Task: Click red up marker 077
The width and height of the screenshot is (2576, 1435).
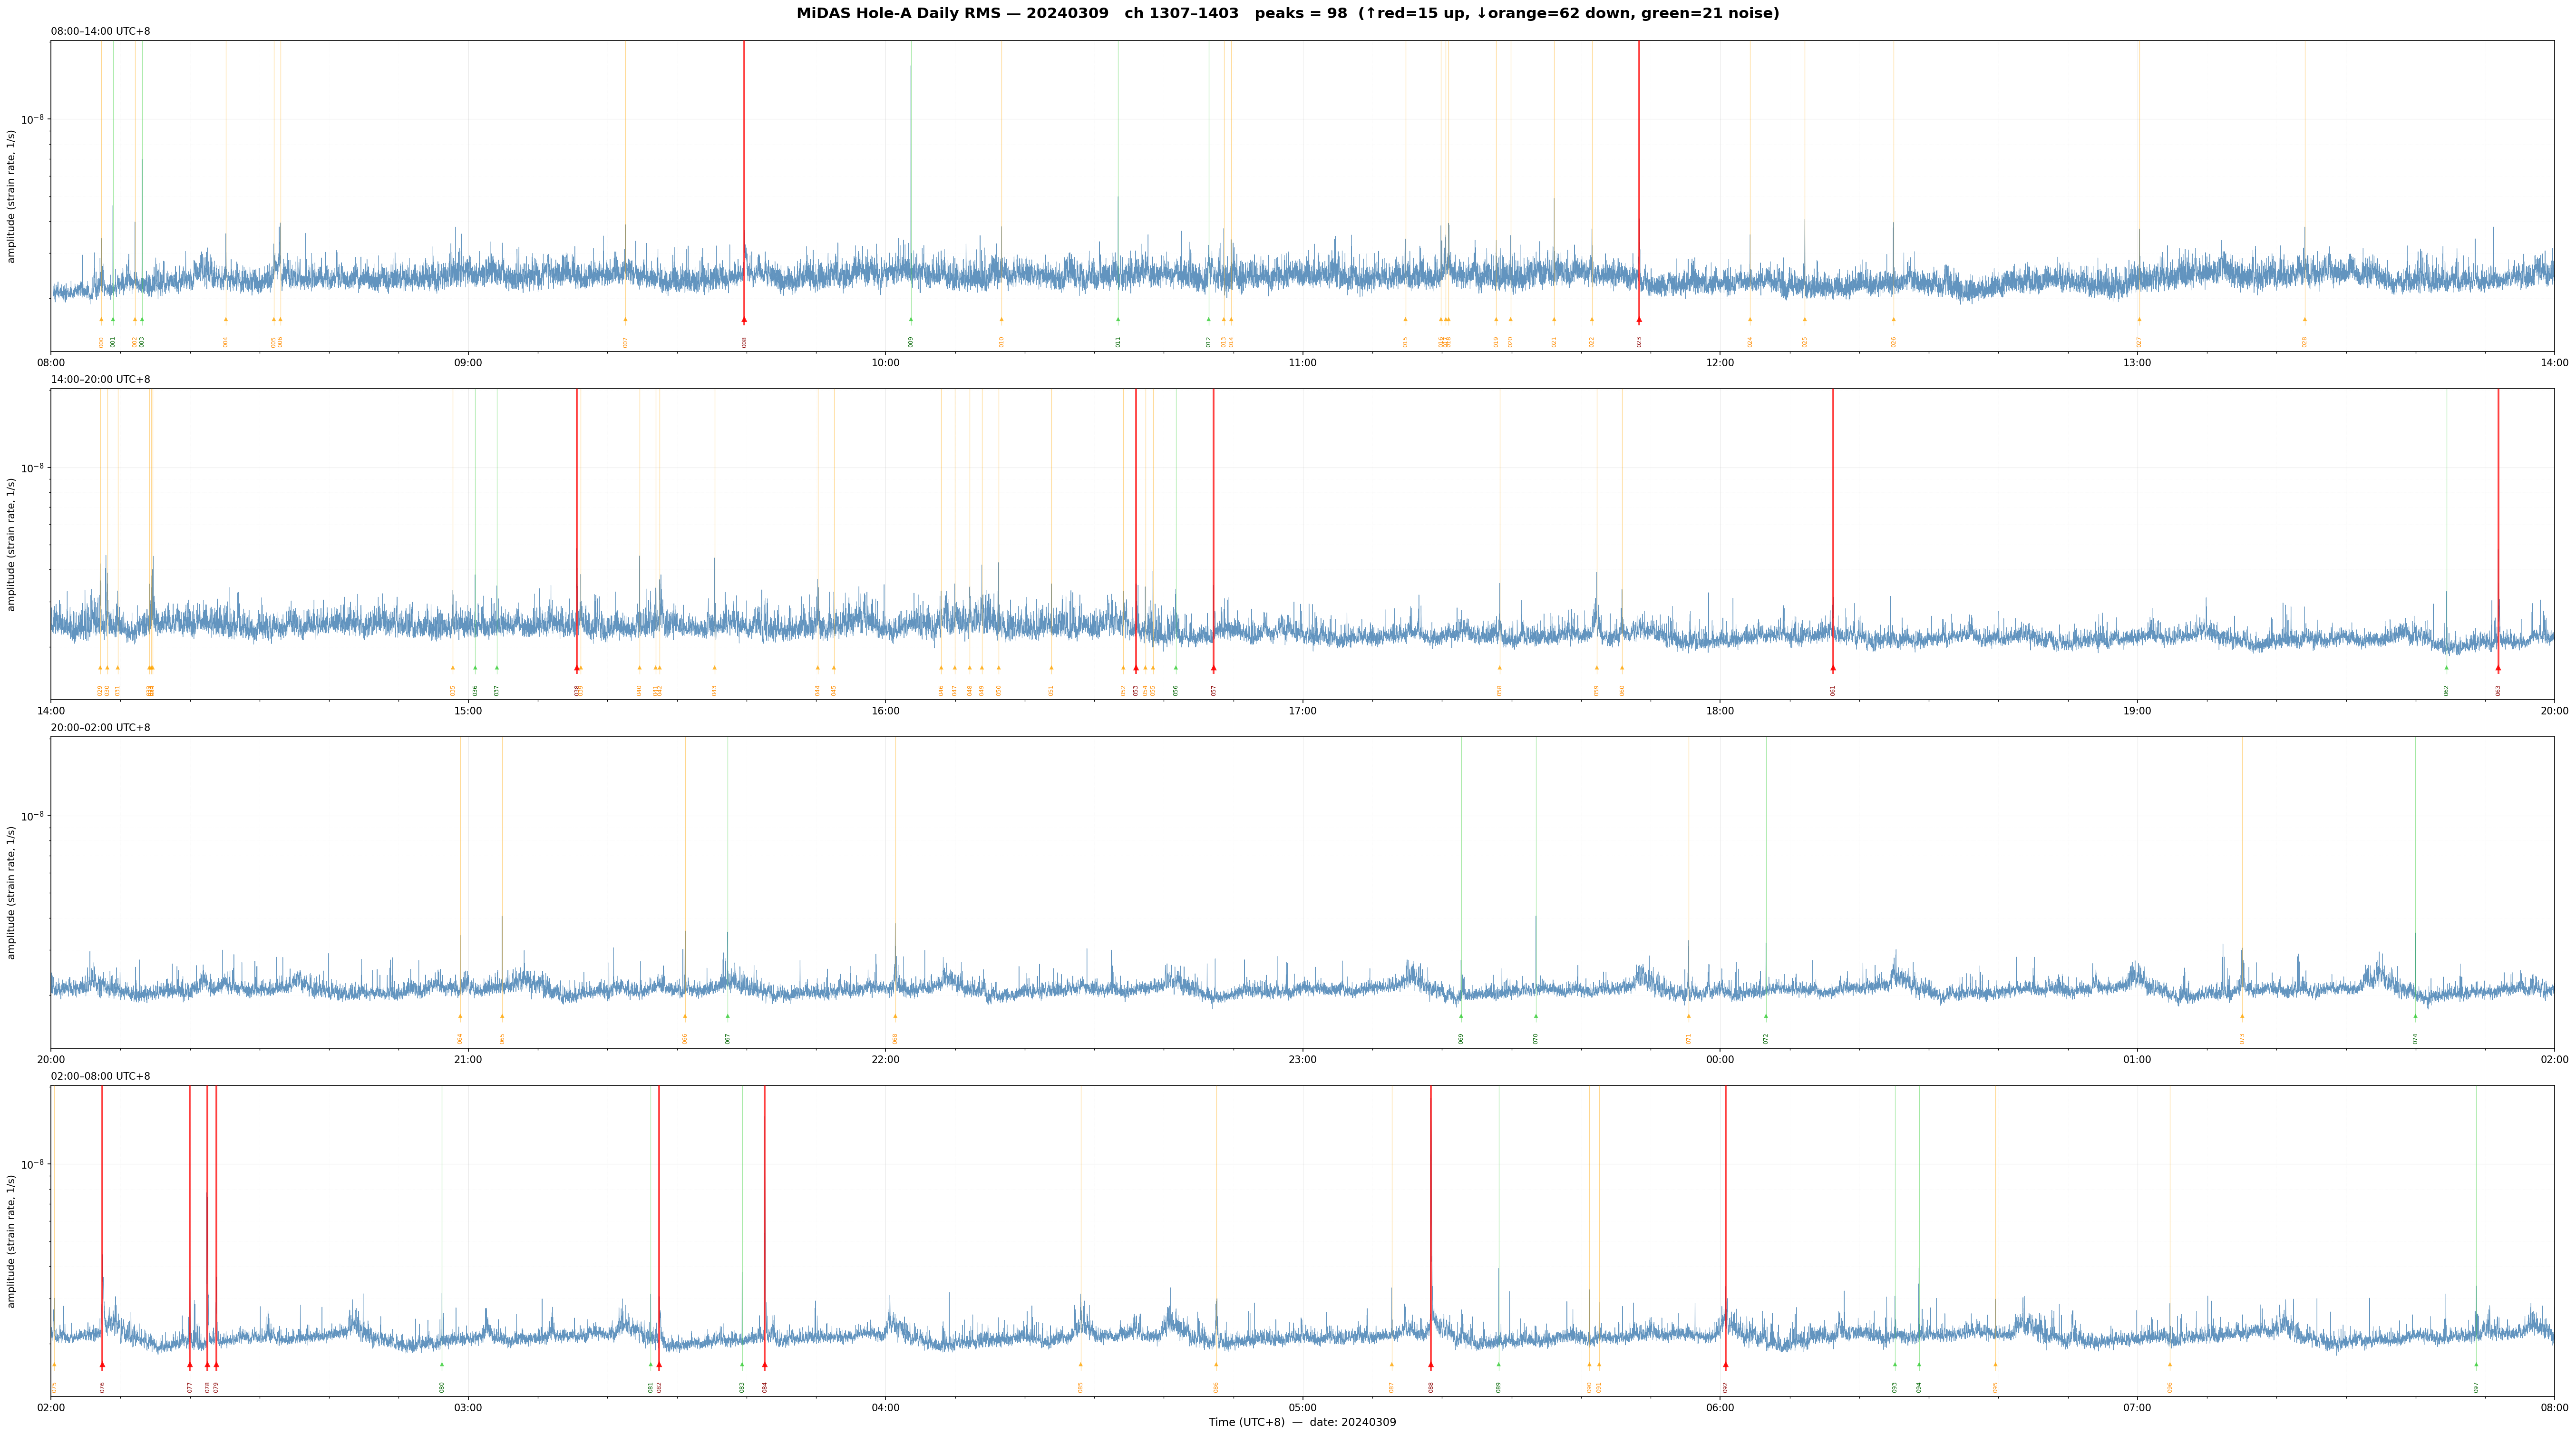Action: [190, 1364]
